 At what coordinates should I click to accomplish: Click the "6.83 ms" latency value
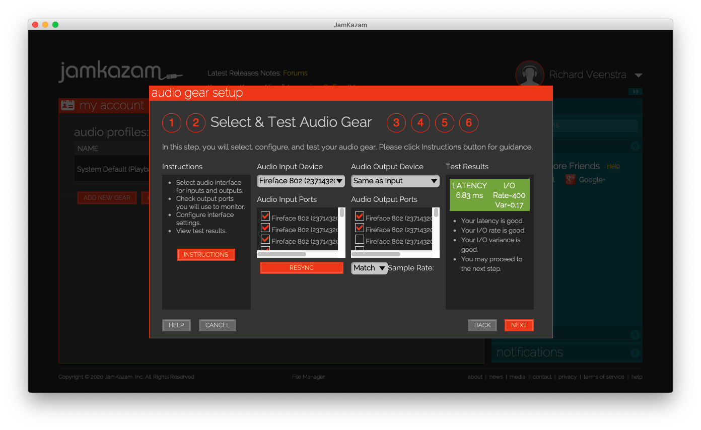coord(469,195)
